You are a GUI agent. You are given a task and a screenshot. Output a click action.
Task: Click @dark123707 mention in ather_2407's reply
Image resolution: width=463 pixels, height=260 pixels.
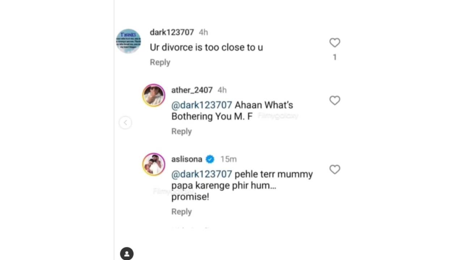[x=201, y=105]
